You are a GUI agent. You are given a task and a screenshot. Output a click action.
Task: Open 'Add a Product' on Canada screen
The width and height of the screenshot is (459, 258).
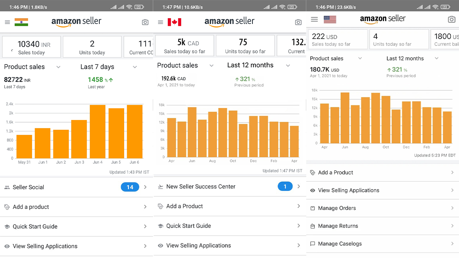pyautogui.click(x=229, y=206)
